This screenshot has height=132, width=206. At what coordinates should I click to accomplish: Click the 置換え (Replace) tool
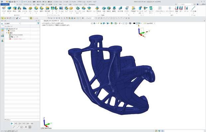point(114,9)
